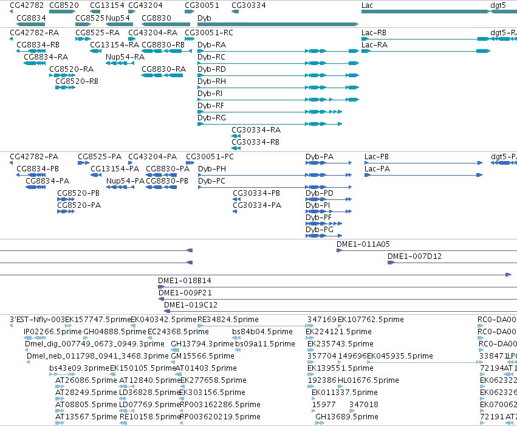Select protein Lac-PA label
This screenshot has height=426, width=517.
[377, 169]
